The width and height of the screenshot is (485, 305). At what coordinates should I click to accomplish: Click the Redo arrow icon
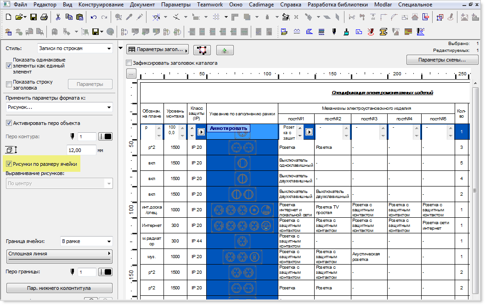coord(105,17)
